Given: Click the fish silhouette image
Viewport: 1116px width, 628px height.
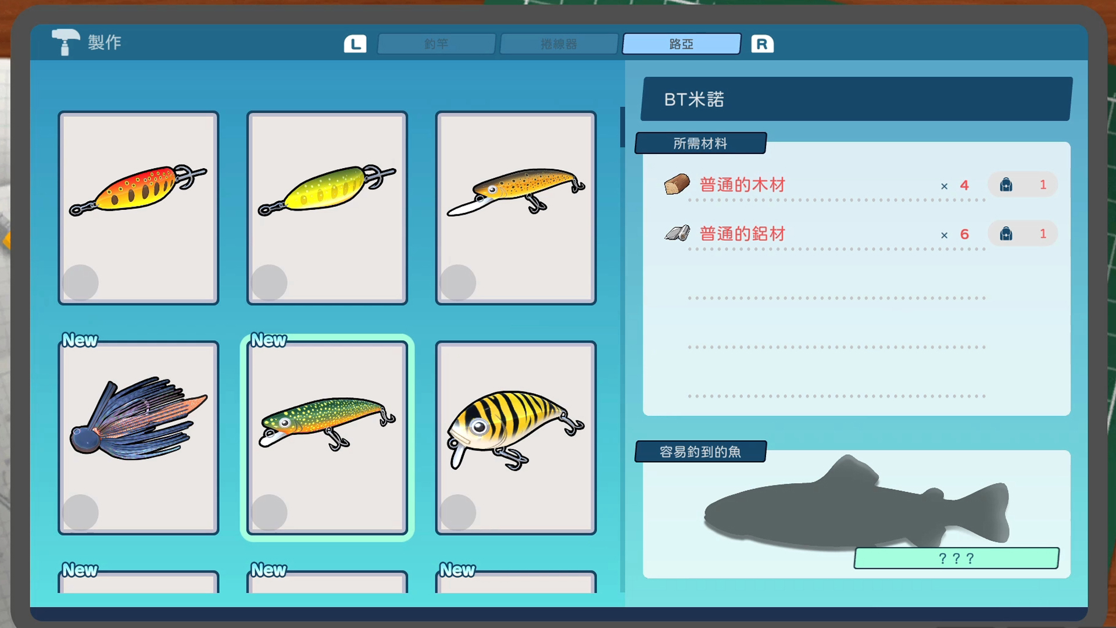Looking at the screenshot, I should click(x=857, y=504).
